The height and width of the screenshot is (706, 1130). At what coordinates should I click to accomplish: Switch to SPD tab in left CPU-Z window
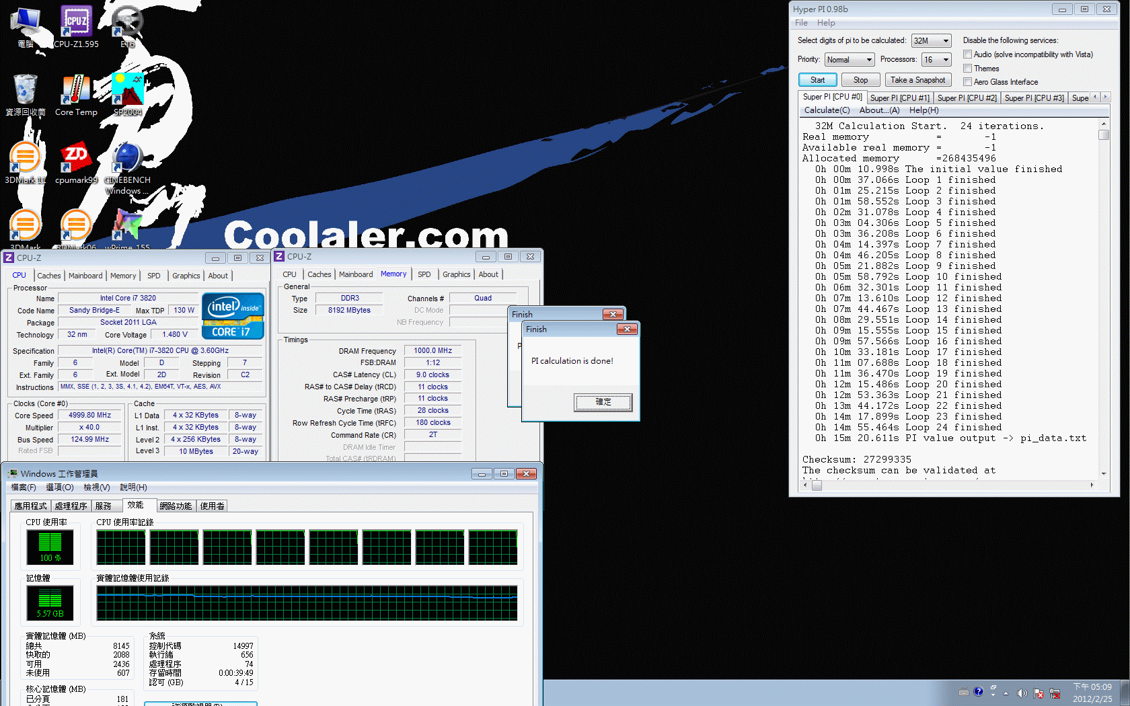click(154, 276)
